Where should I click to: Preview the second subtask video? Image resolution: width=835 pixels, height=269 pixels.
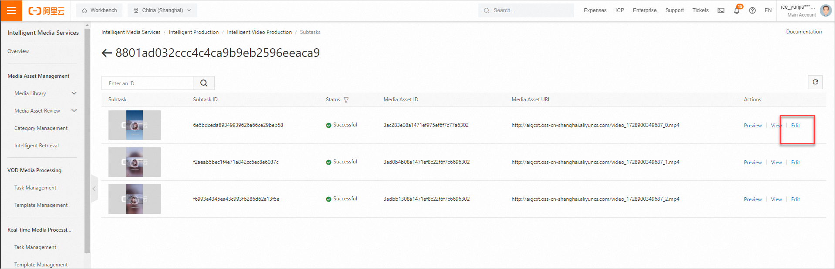tap(753, 163)
